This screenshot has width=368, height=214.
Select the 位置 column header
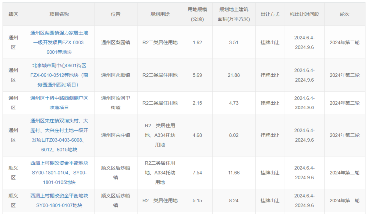[x=115, y=15]
